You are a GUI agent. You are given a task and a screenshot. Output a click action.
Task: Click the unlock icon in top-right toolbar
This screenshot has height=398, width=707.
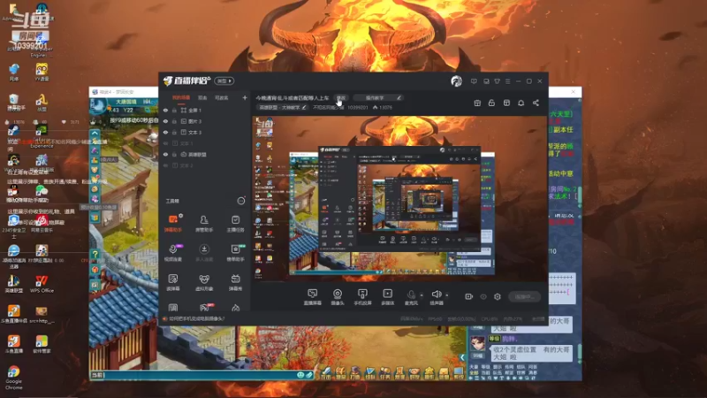tap(491, 103)
